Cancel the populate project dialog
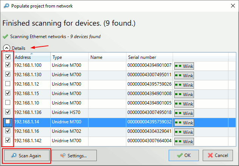Screen dimensions: 239x166 (218, 155)
